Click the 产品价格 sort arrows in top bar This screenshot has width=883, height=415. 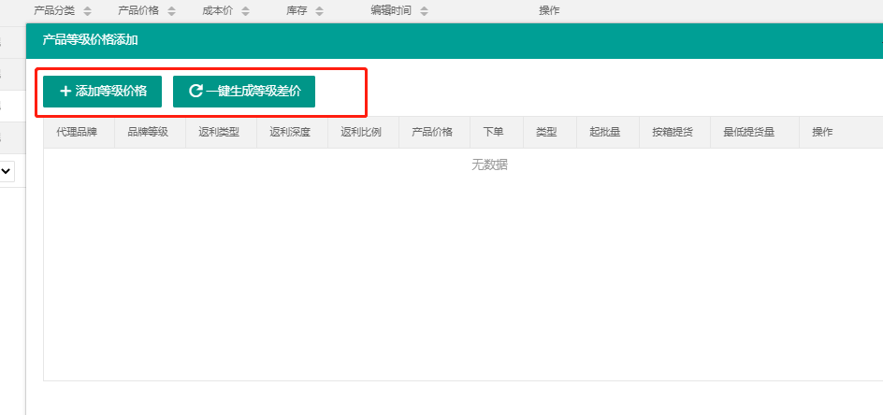pos(171,11)
